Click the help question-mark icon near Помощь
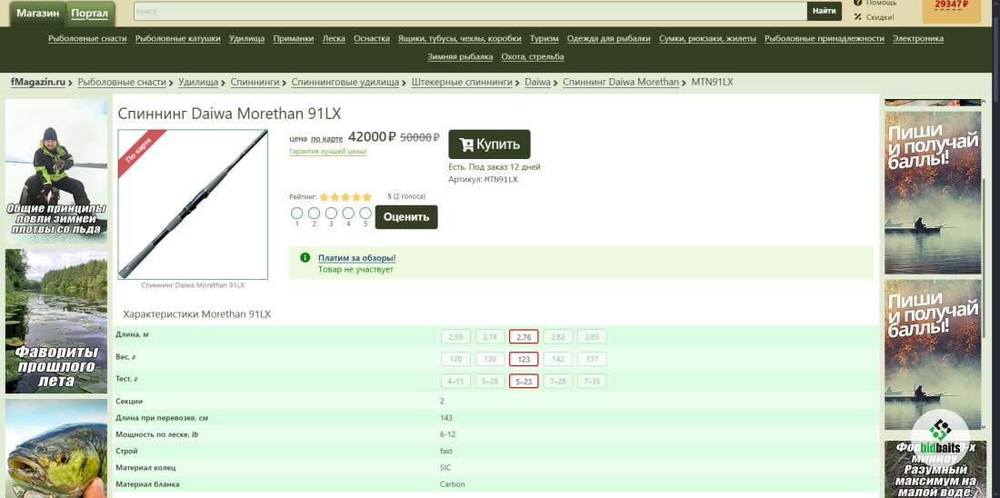This screenshot has width=1000, height=498. 858,4
